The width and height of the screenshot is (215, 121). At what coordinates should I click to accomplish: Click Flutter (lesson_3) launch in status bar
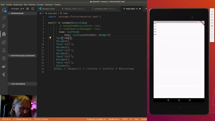[x=22, y=119]
